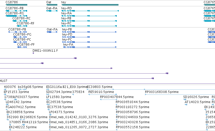The height and width of the screenshot is (131, 215).
Task: Click the DME1-009N11.F marker arrow
Action: coord(33,53)
